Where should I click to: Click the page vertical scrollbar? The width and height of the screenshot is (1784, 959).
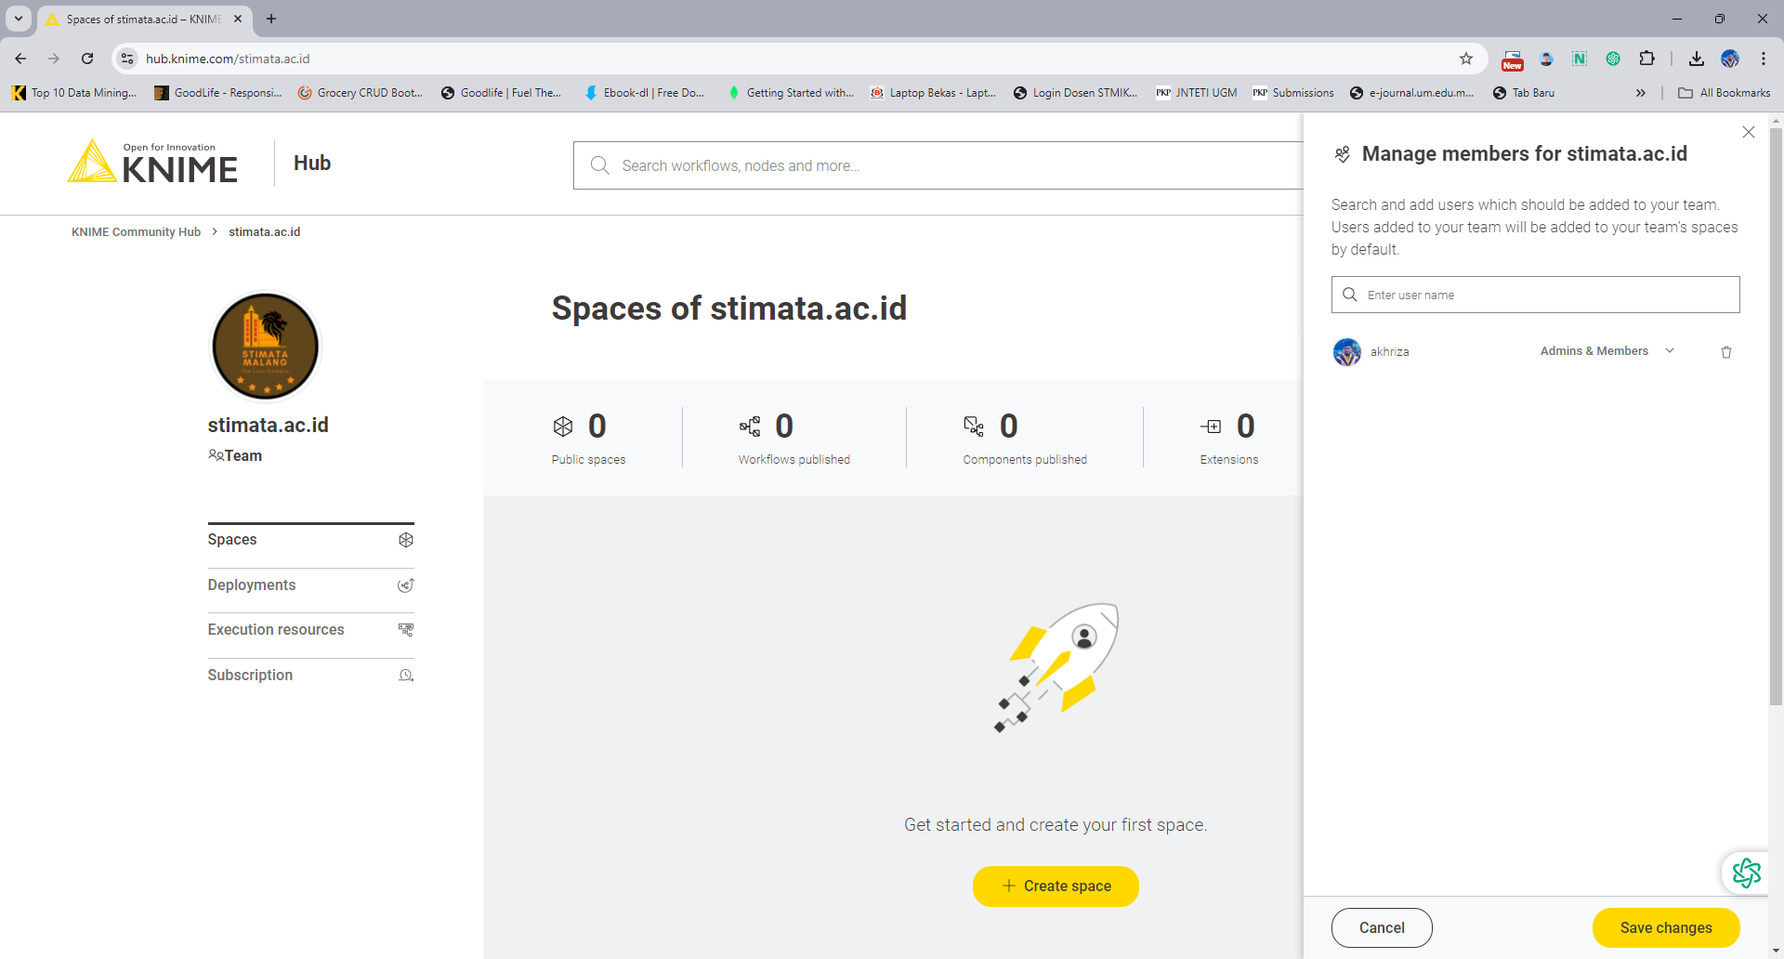(x=1776, y=416)
